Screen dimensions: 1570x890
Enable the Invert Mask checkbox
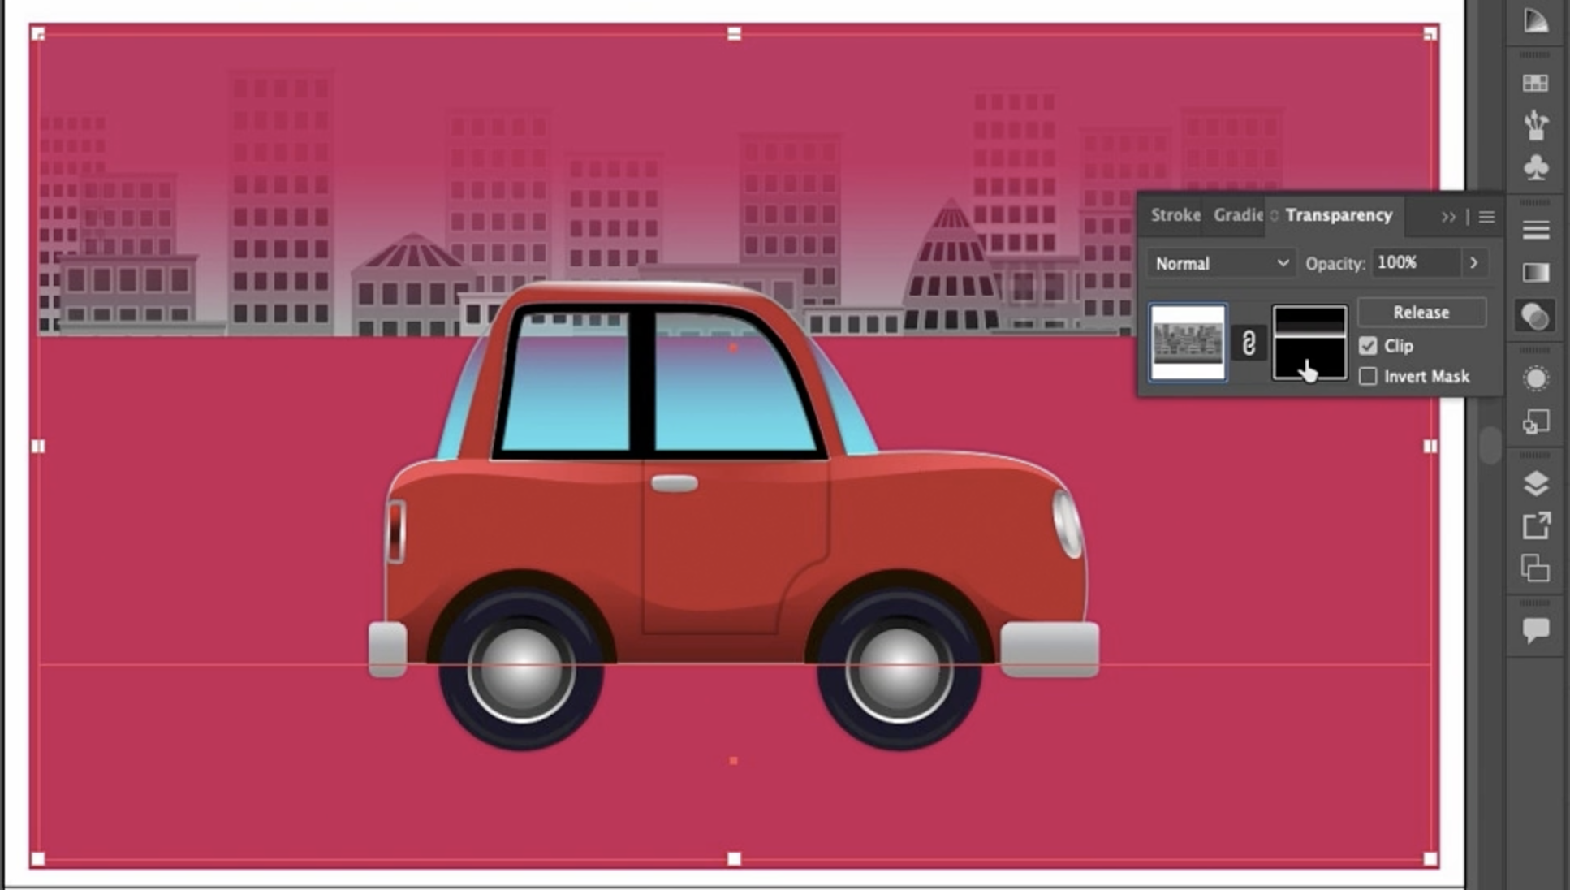[x=1369, y=377]
